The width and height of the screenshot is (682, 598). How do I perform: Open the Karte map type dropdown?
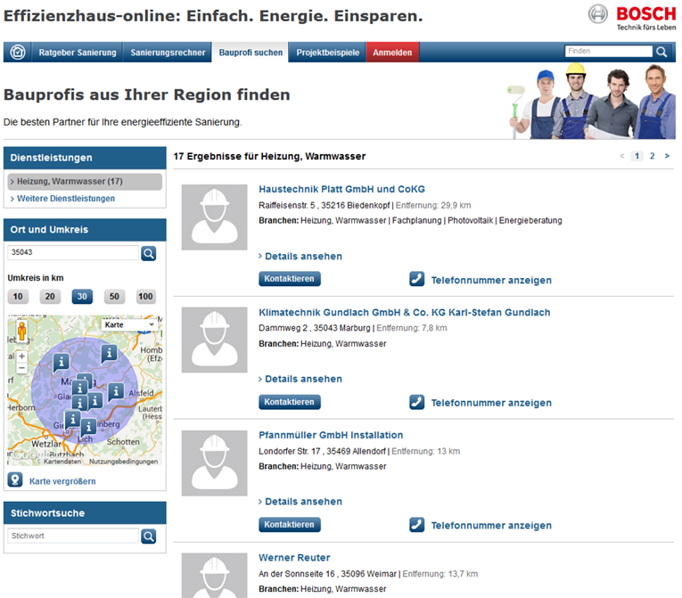click(x=129, y=325)
